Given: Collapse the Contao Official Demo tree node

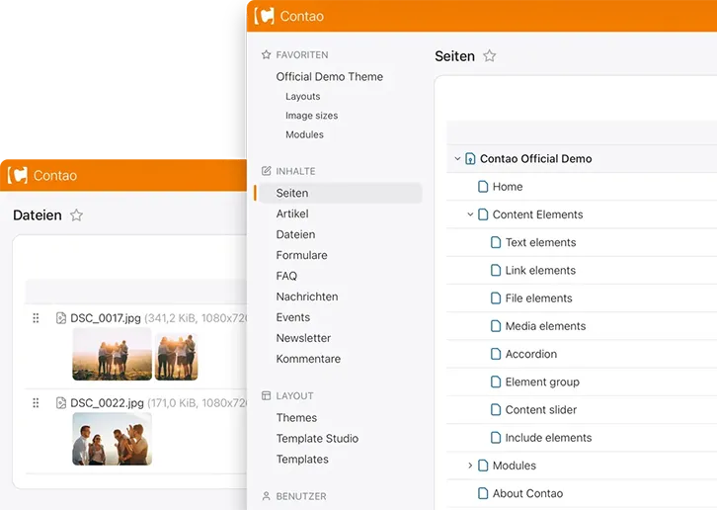Looking at the screenshot, I should coord(457,159).
